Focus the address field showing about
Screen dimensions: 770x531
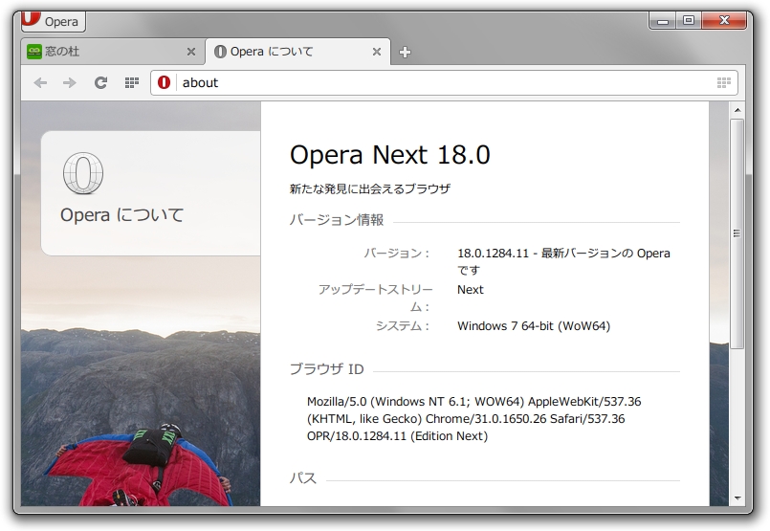445,82
